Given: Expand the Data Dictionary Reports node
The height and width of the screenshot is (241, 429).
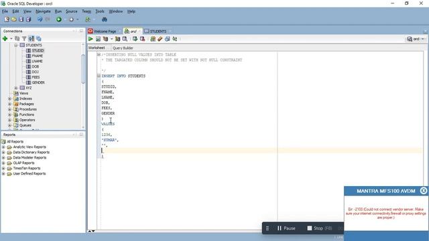Looking at the screenshot, I should (3, 152).
